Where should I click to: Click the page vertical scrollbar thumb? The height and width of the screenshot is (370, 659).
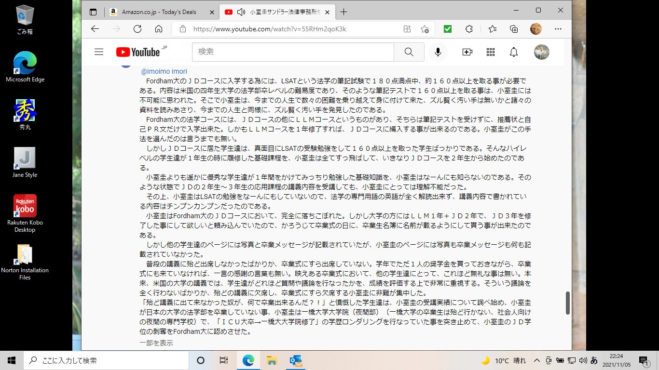(x=567, y=303)
